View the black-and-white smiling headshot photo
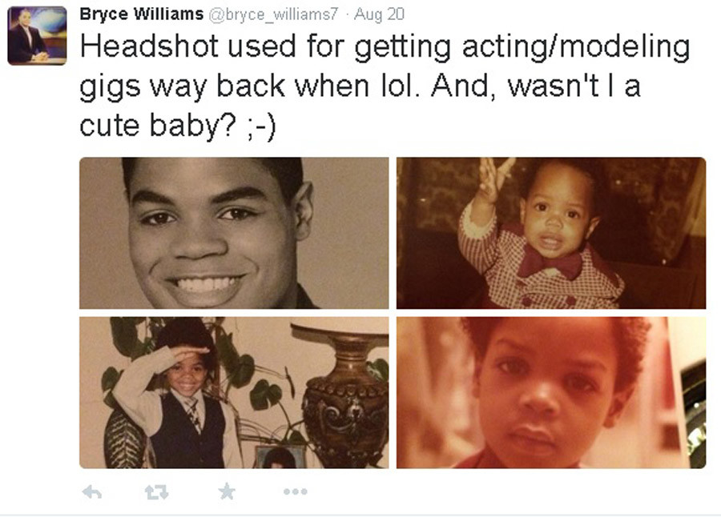 (x=234, y=233)
